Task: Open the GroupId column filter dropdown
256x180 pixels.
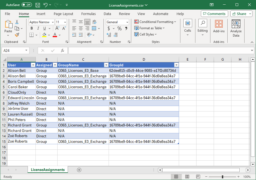Action: pyautogui.click(x=176, y=65)
